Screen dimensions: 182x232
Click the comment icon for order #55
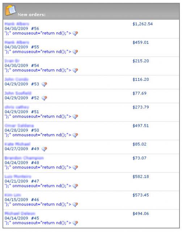pos(75,52)
